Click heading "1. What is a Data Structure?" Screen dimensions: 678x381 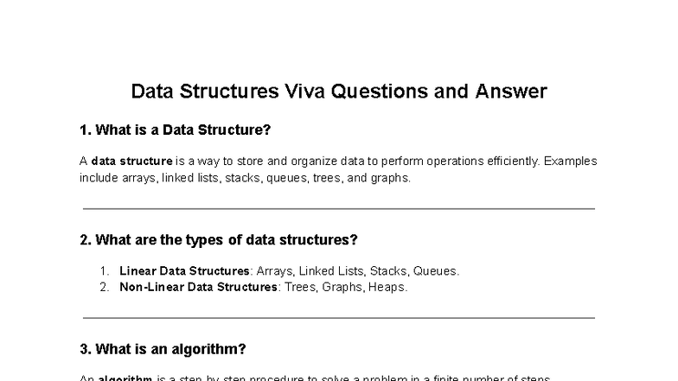point(175,130)
